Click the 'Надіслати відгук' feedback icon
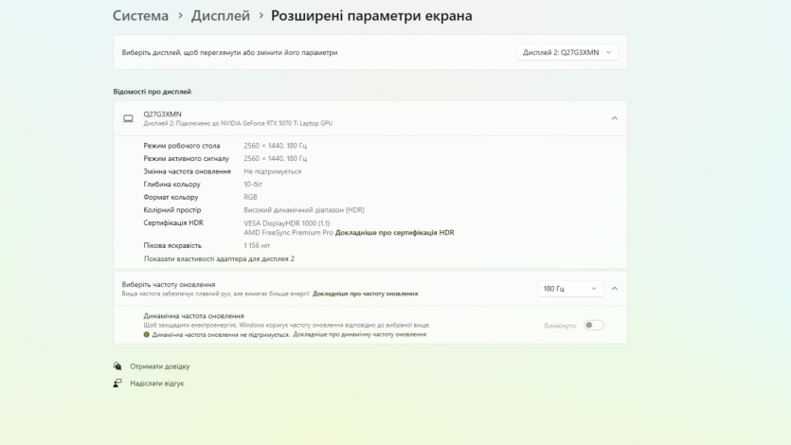The image size is (791, 445). 117,383
